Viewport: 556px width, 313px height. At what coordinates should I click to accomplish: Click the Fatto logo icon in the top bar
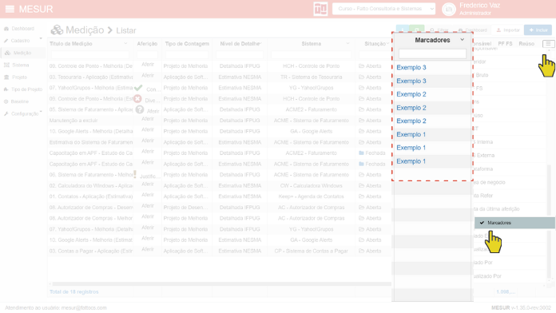click(320, 9)
